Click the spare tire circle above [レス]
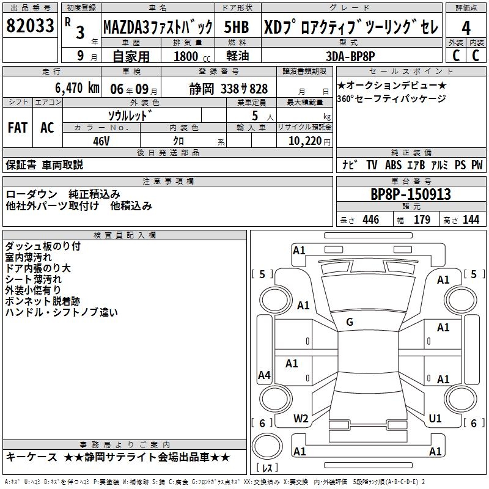The width and height of the screenshot is (489, 489). [x=267, y=446]
